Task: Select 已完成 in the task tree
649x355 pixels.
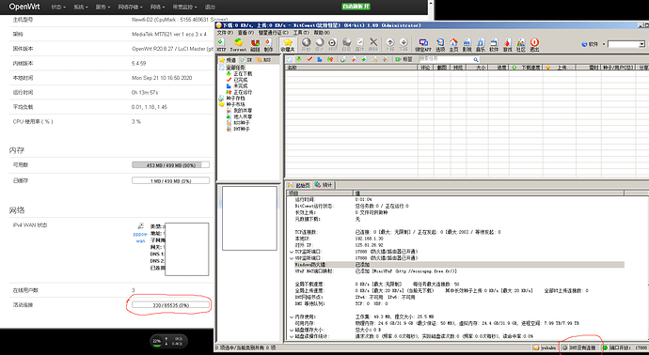Action: coord(240,79)
